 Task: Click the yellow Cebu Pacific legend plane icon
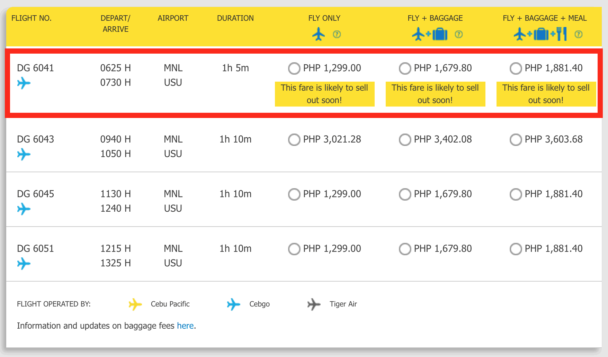[x=135, y=304]
